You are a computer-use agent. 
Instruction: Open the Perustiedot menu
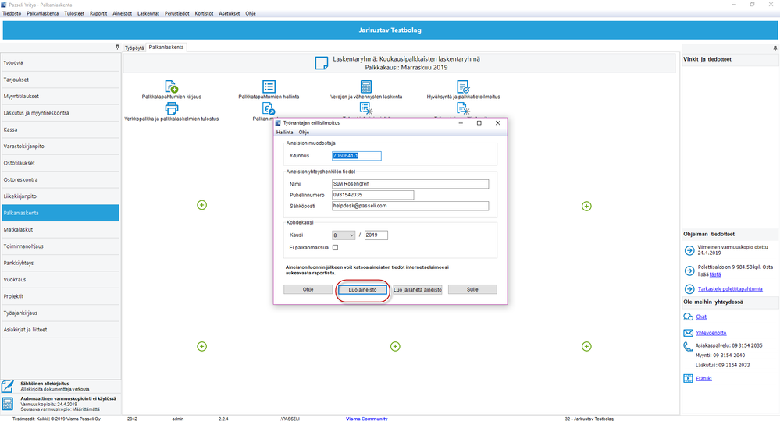point(177,13)
